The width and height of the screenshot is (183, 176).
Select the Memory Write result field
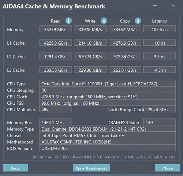pyautogui.click(x=90, y=29)
